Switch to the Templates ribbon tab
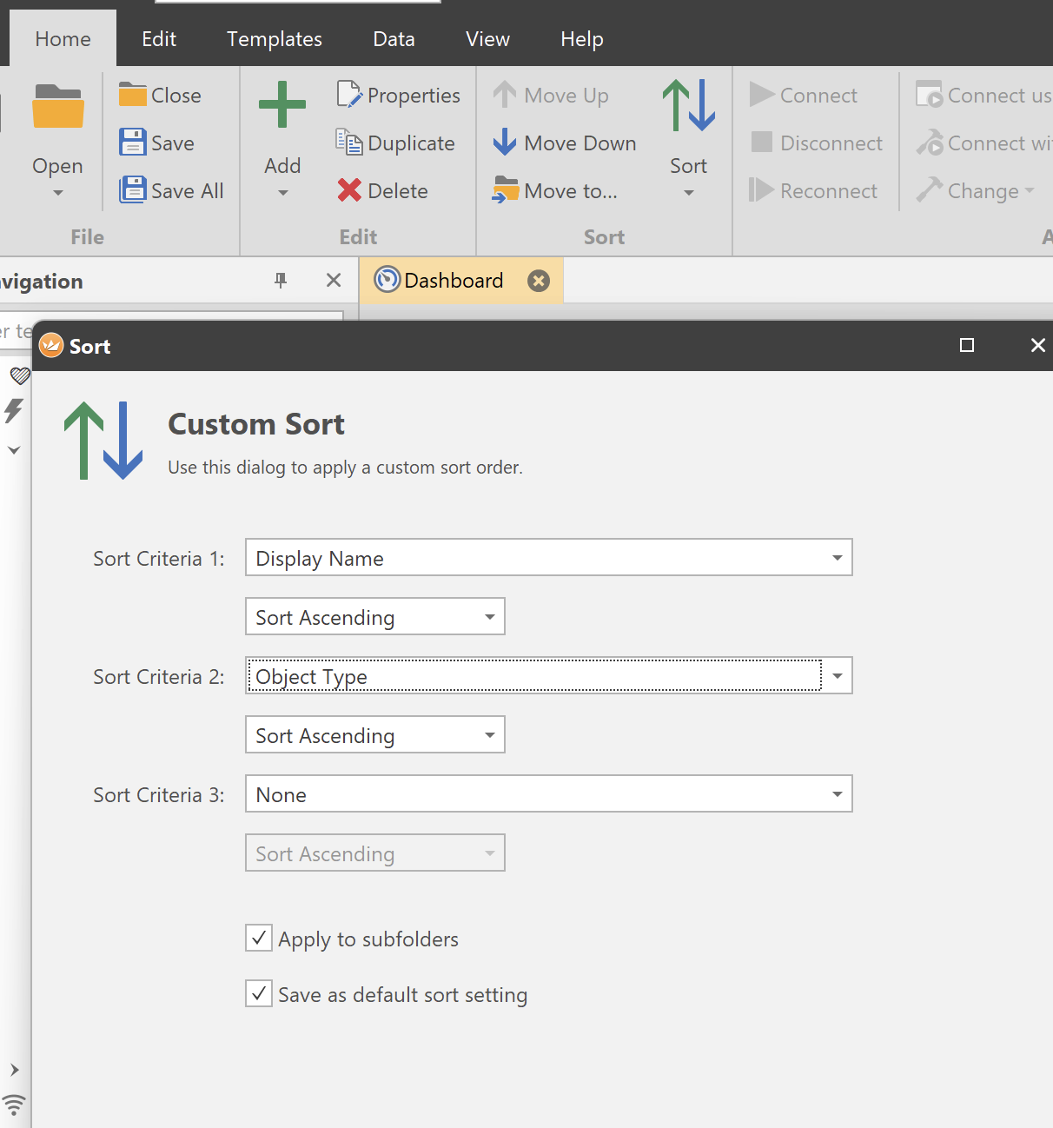 [x=274, y=39]
